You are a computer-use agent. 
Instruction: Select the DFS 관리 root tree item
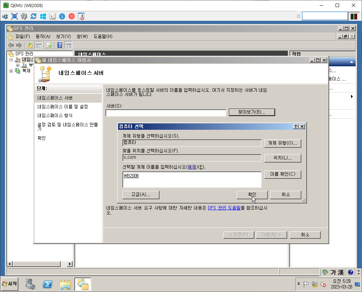point(24,54)
